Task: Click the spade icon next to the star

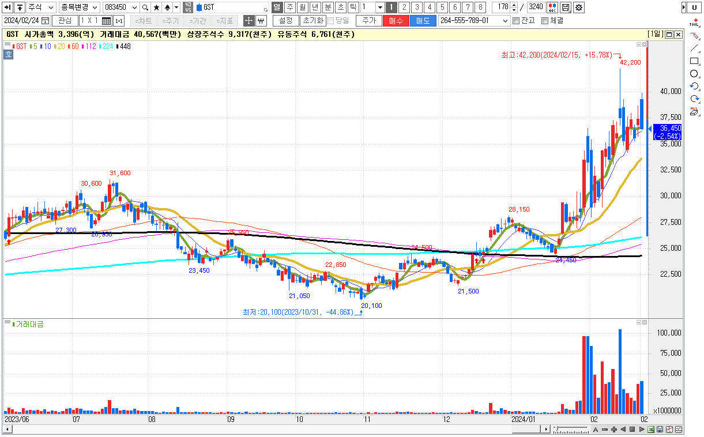Action: pyautogui.click(x=167, y=7)
